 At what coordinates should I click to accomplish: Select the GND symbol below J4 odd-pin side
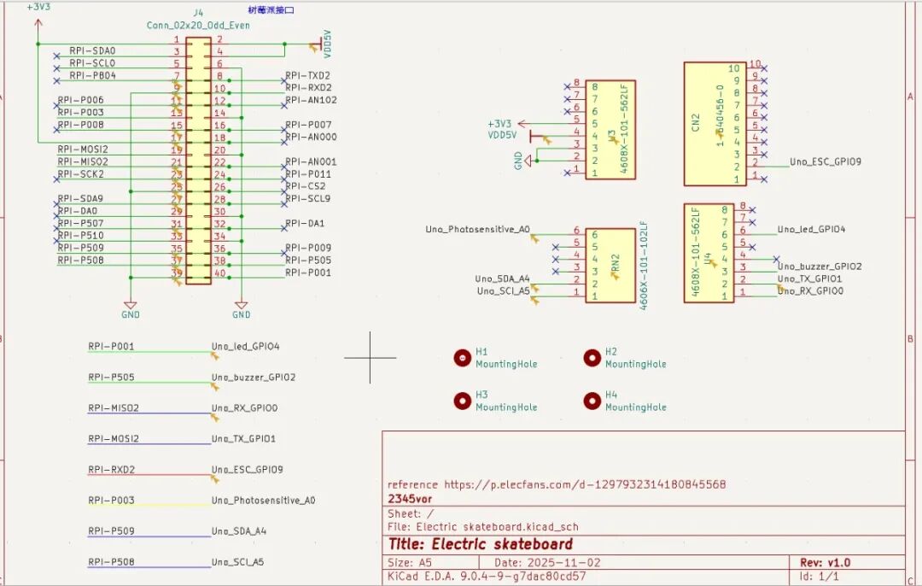[x=131, y=305]
